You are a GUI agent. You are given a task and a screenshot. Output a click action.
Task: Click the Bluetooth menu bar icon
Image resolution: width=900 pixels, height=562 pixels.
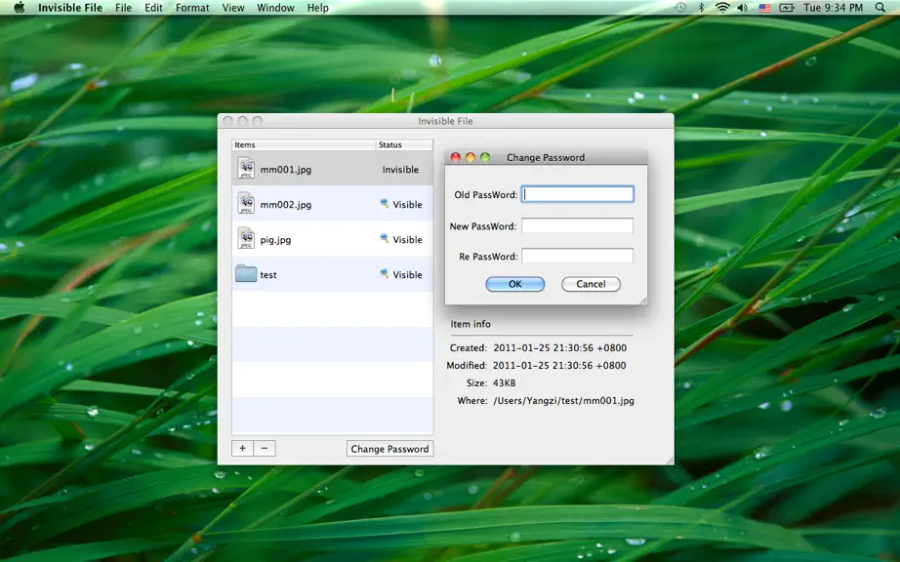click(701, 8)
